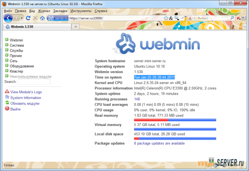Expand the Сеть category arrow icon
249x171 pixels.
coord(7,60)
